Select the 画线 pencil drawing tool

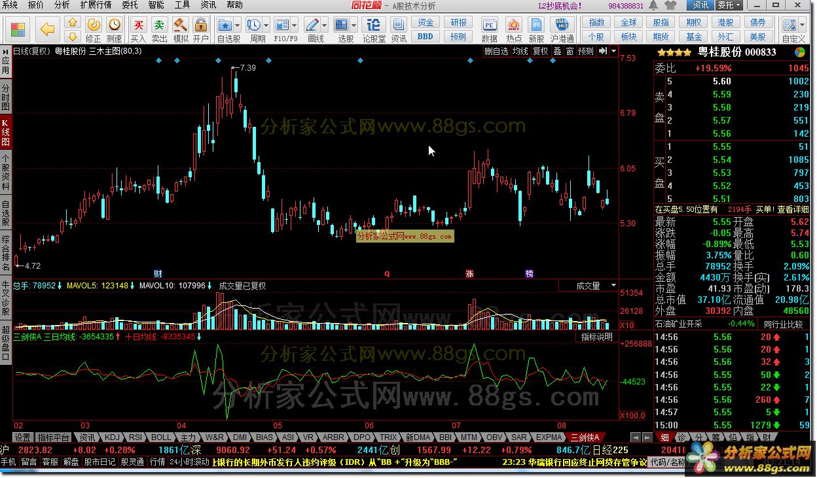click(x=312, y=26)
